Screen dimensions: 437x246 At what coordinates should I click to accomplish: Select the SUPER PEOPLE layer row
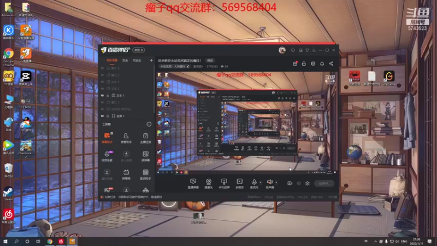(127, 109)
